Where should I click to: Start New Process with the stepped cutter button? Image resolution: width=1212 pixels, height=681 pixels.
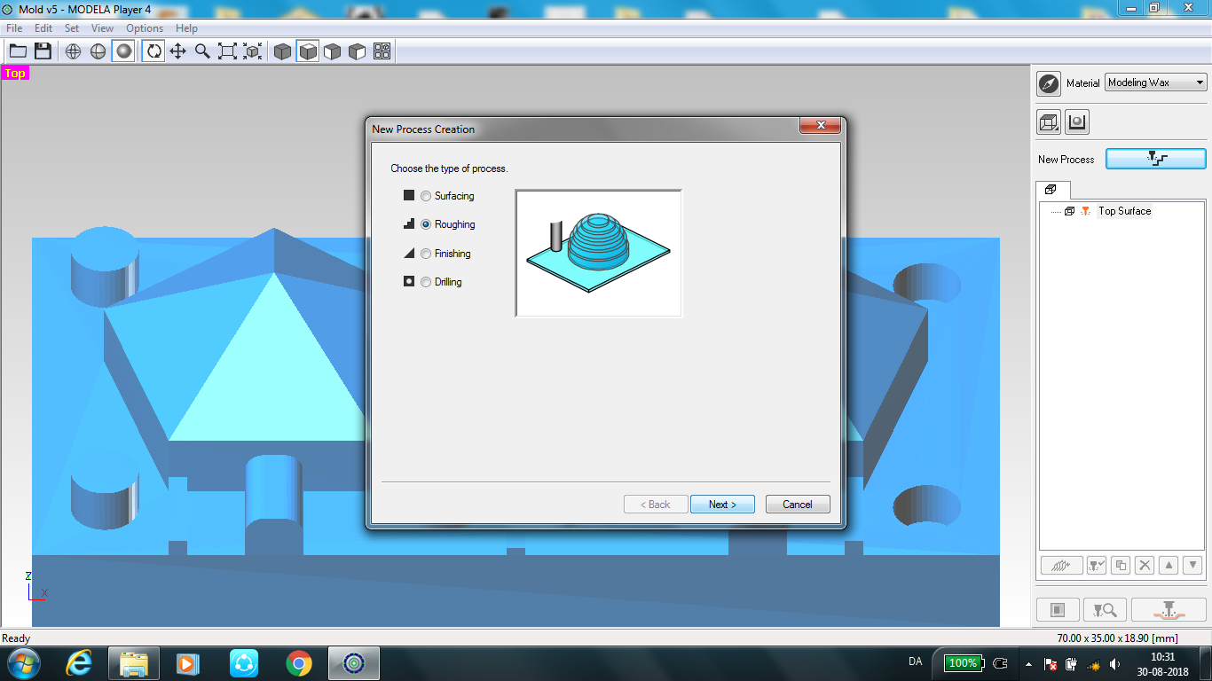1156,159
